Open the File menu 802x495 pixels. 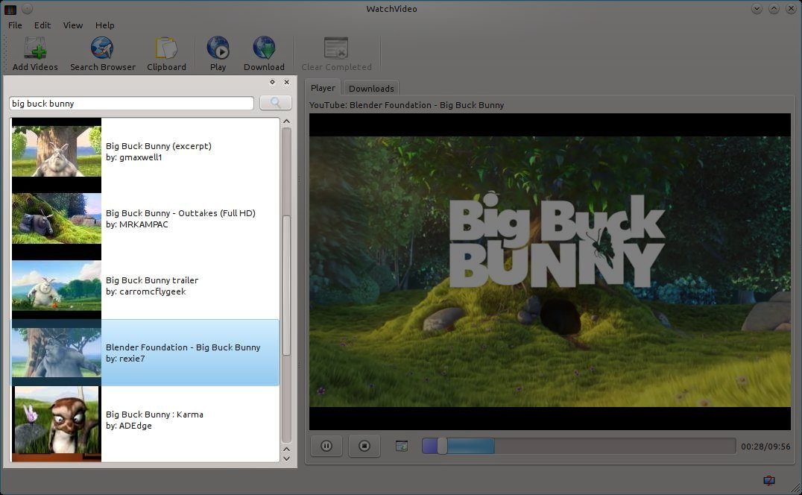(x=15, y=25)
